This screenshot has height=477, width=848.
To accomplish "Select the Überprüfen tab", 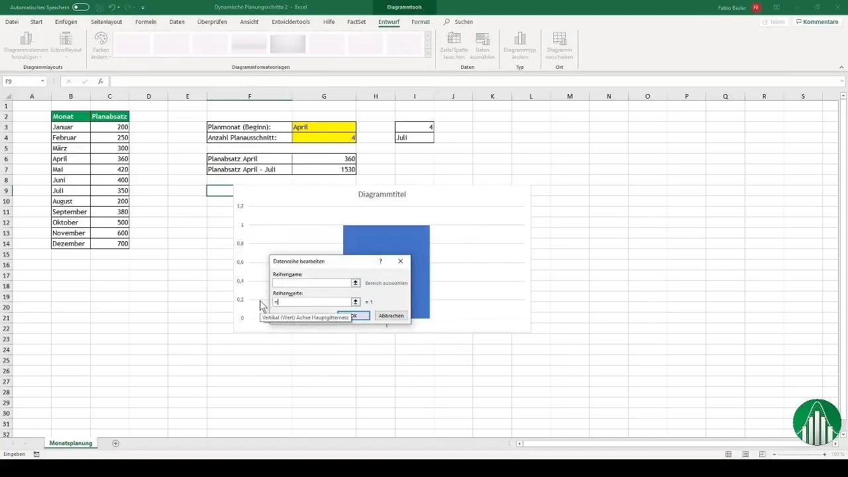I will pos(212,22).
